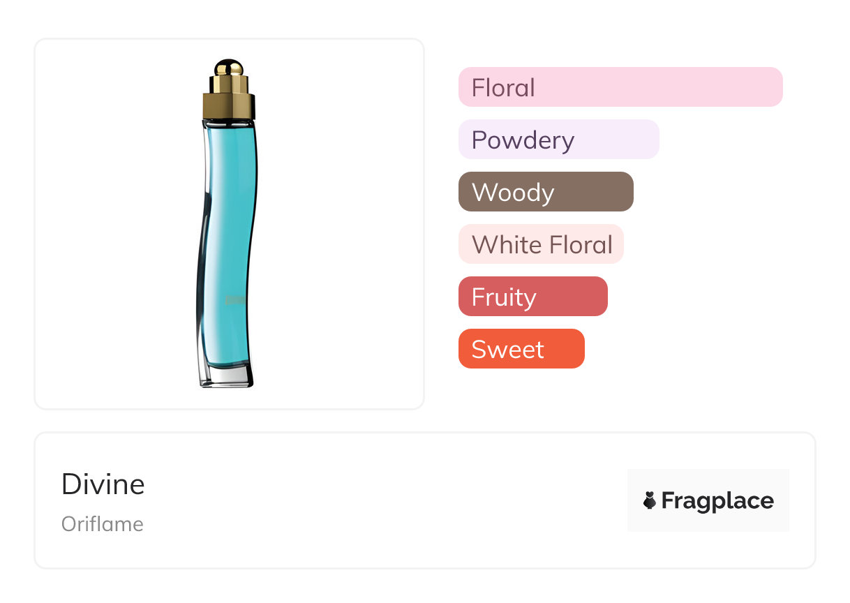This screenshot has height=603, width=850.
Task: Click the small label on the bottle
Action: (x=232, y=299)
